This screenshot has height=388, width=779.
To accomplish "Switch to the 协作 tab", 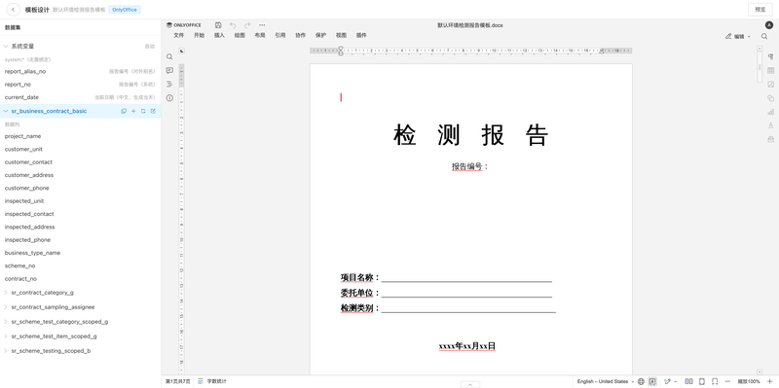I will [x=301, y=35].
